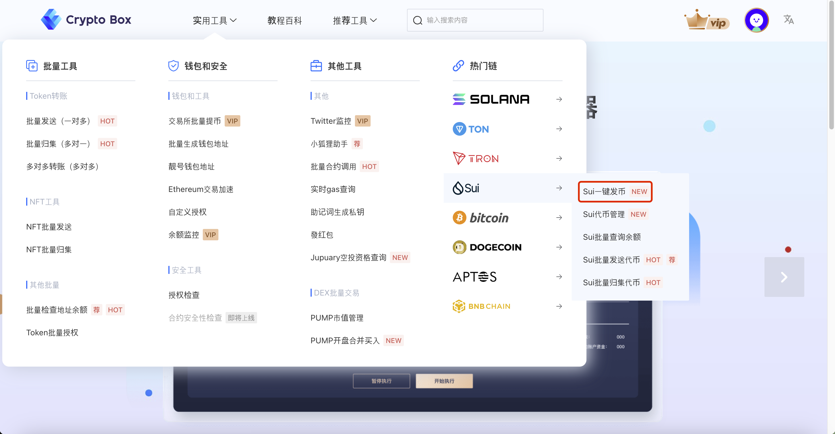This screenshot has width=835, height=434.
Task: Open NFT批量发送 link
Action: pos(49,227)
